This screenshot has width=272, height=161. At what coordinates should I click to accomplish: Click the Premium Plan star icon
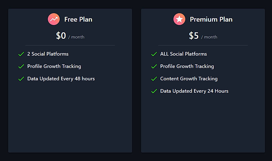[x=179, y=19]
